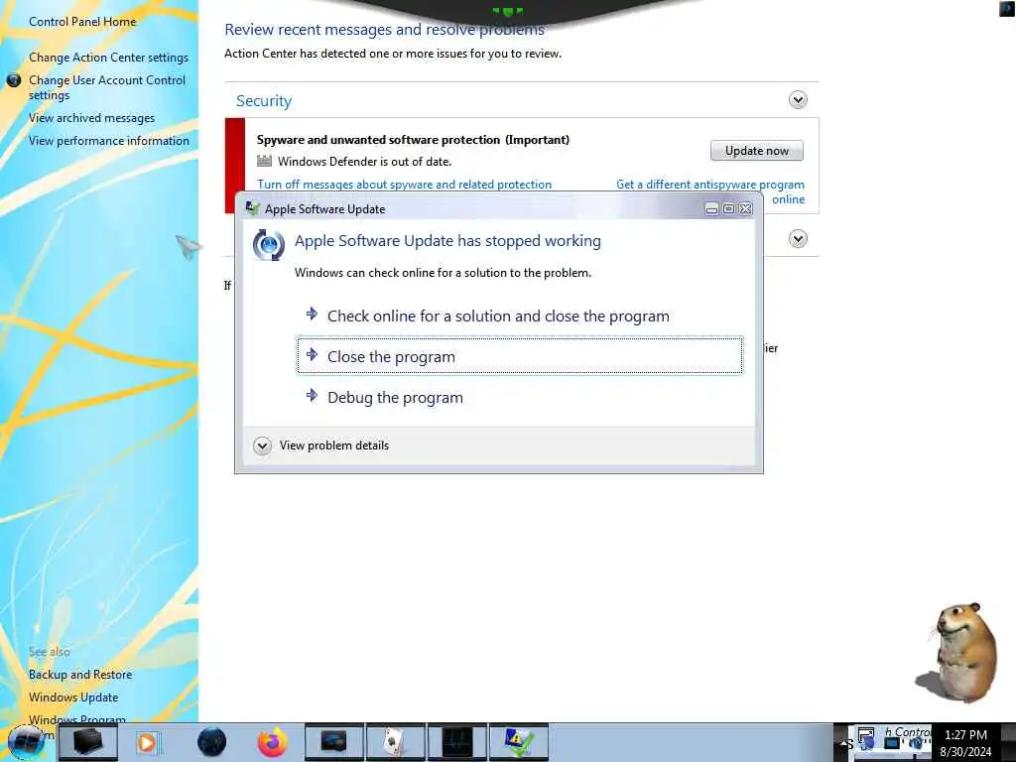Screen dimensions: 1016x762
Task: Click the Security section heading
Action: click(264, 100)
